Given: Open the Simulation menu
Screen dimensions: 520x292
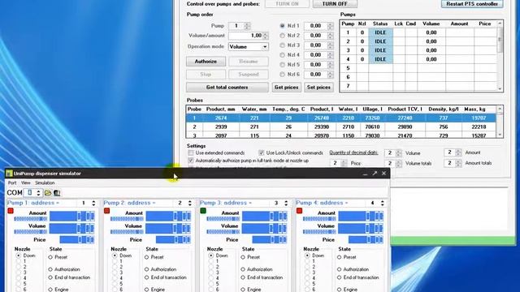Looking at the screenshot, I should (x=45, y=182).
